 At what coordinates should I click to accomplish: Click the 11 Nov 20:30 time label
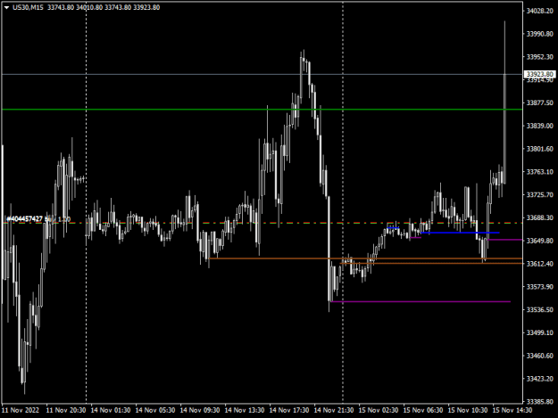coord(66,410)
